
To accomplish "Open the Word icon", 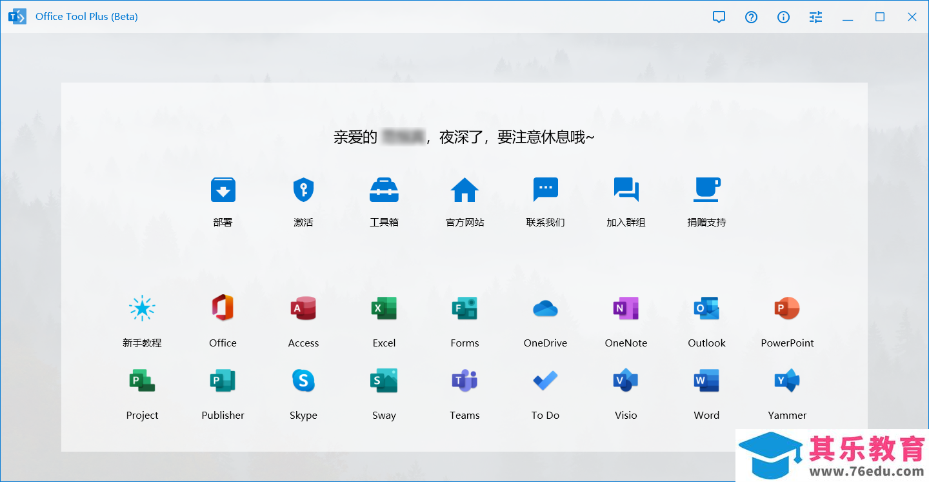I will 706,381.
